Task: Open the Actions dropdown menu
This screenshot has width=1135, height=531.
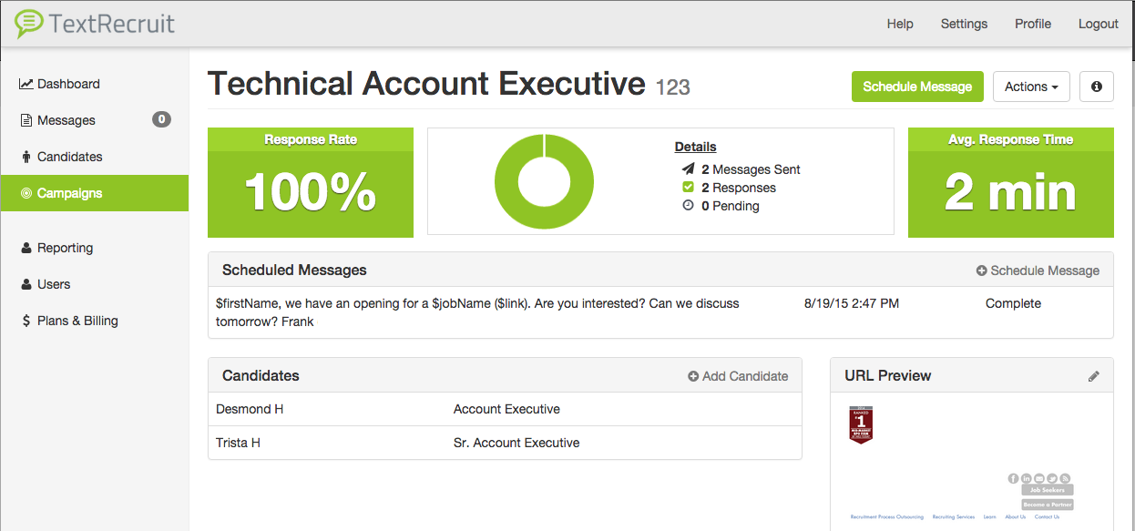Action: click(1030, 87)
